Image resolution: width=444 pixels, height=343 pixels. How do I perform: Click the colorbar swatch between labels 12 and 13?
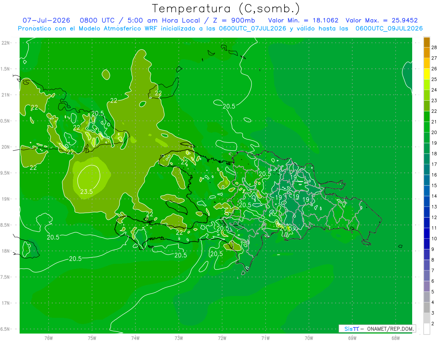pyautogui.click(x=427, y=212)
